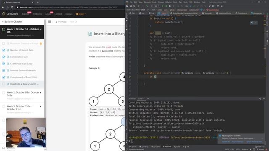This screenshot has width=269, height=151.
Task: Open terminal settings gear icon
Action: 260,99
